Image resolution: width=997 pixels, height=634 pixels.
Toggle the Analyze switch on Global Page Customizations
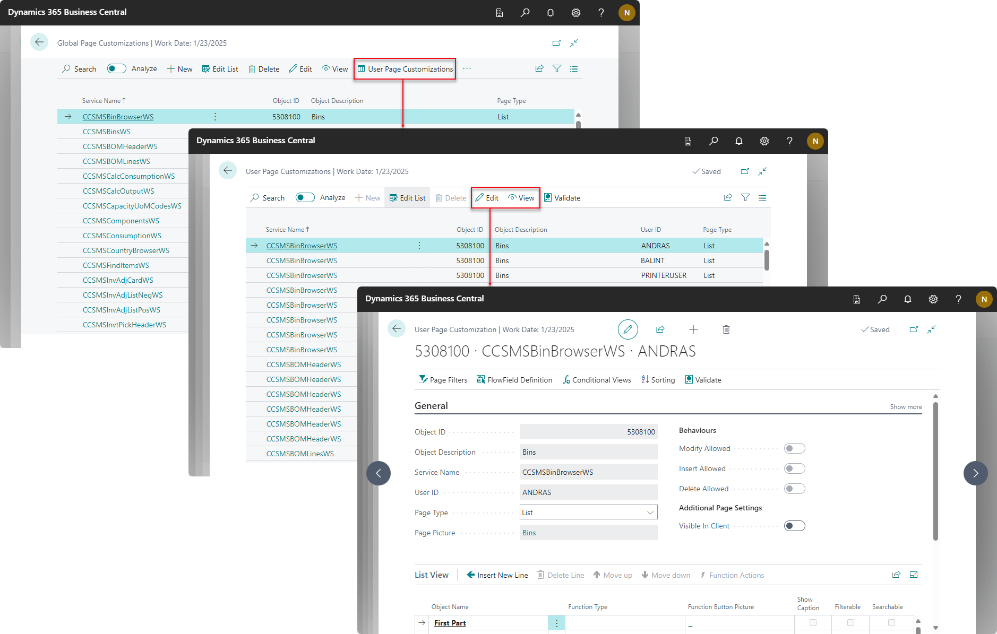click(116, 68)
